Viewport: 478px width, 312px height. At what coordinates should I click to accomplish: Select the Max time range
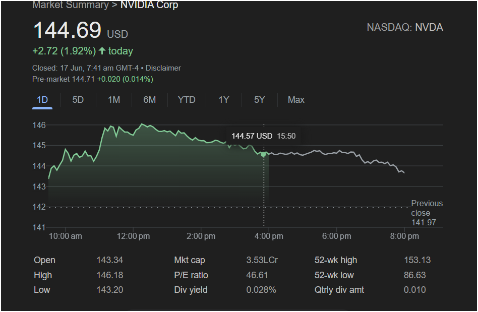click(296, 100)
